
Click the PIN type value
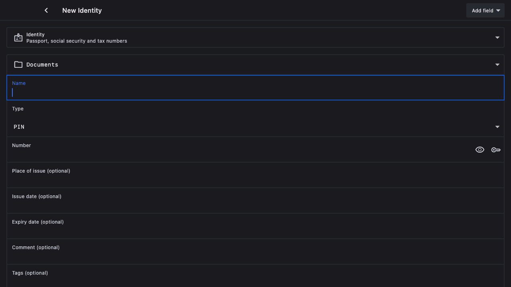click(x=19, y=127)
